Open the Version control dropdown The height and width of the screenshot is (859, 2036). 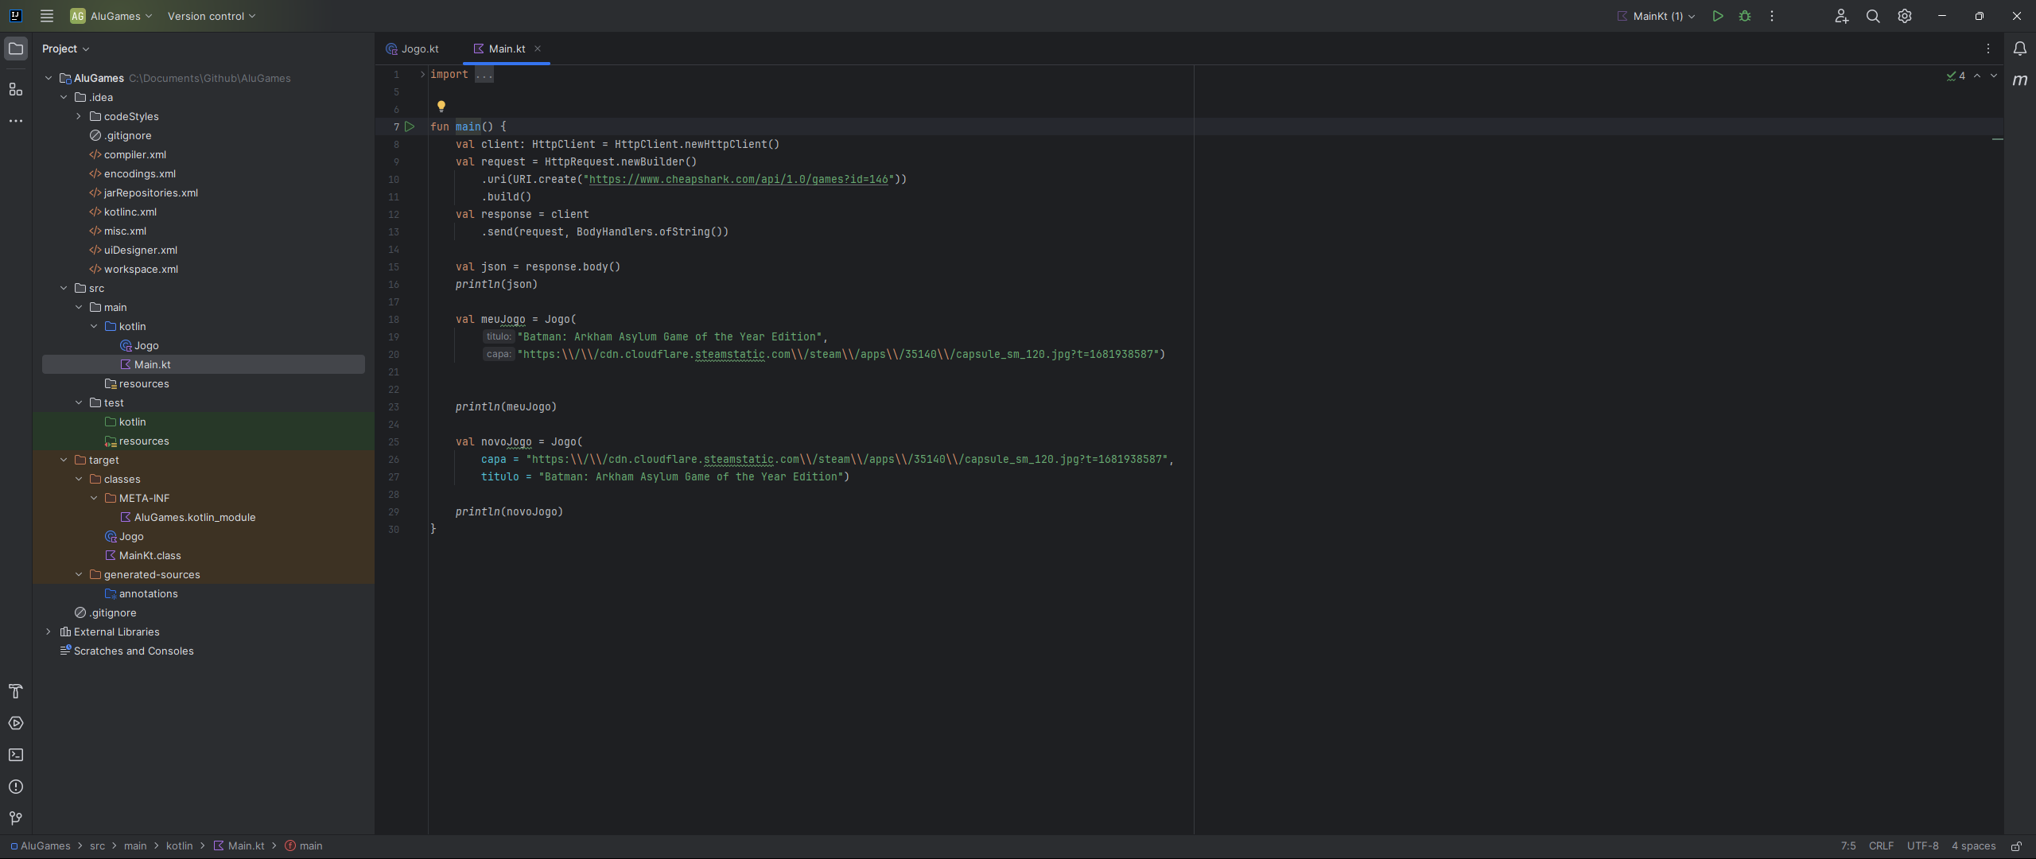pyautogui.click(x=212, y=16)
